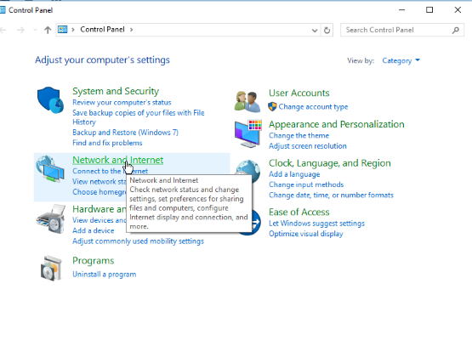This screenshot has height=340, width=472.
Task: Open the Network and Internet globe icon
Action: [50, 169]
